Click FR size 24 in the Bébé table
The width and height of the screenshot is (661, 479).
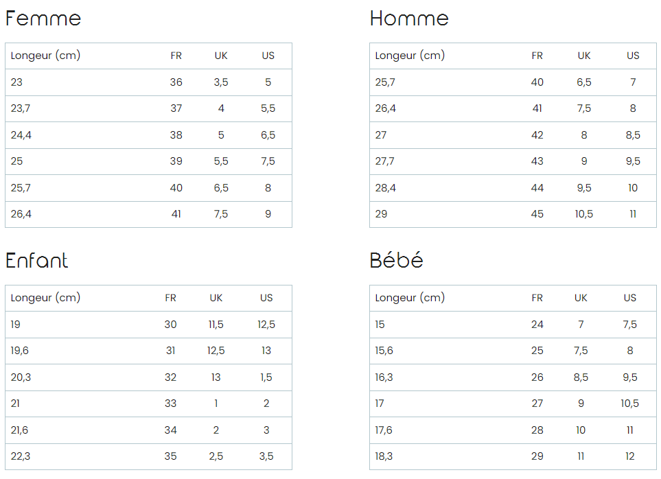537,325
